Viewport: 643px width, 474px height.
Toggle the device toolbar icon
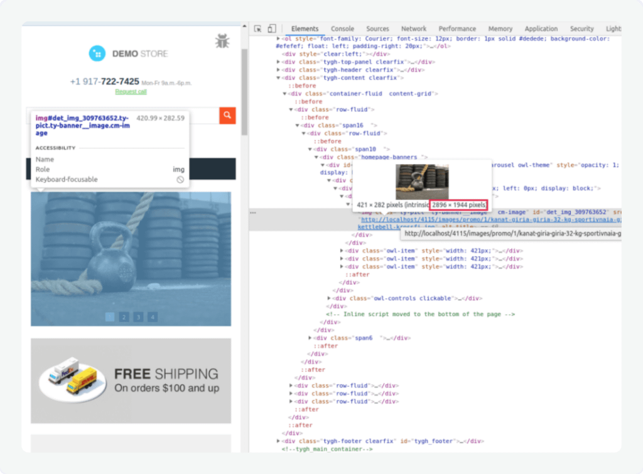[271, 28]
